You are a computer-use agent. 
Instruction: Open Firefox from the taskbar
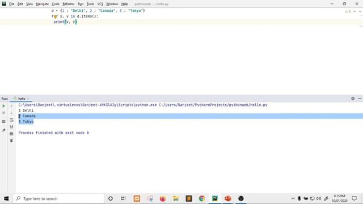pyautogui.click(x=163, y=198)
